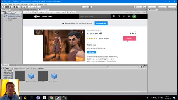Toggle pivot mode Center button
178x100 pixels.
31,7
